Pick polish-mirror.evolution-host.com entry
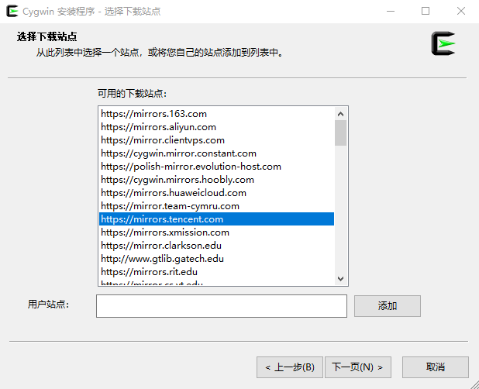Image resolution: width=479 pixels, height=389 pixels. click(191, 167)
